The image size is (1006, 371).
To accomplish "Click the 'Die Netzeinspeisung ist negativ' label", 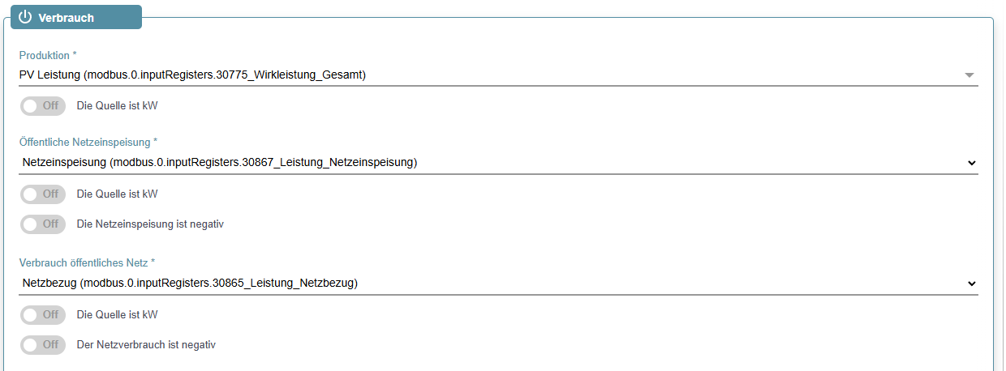I will (x=150, y=224).
